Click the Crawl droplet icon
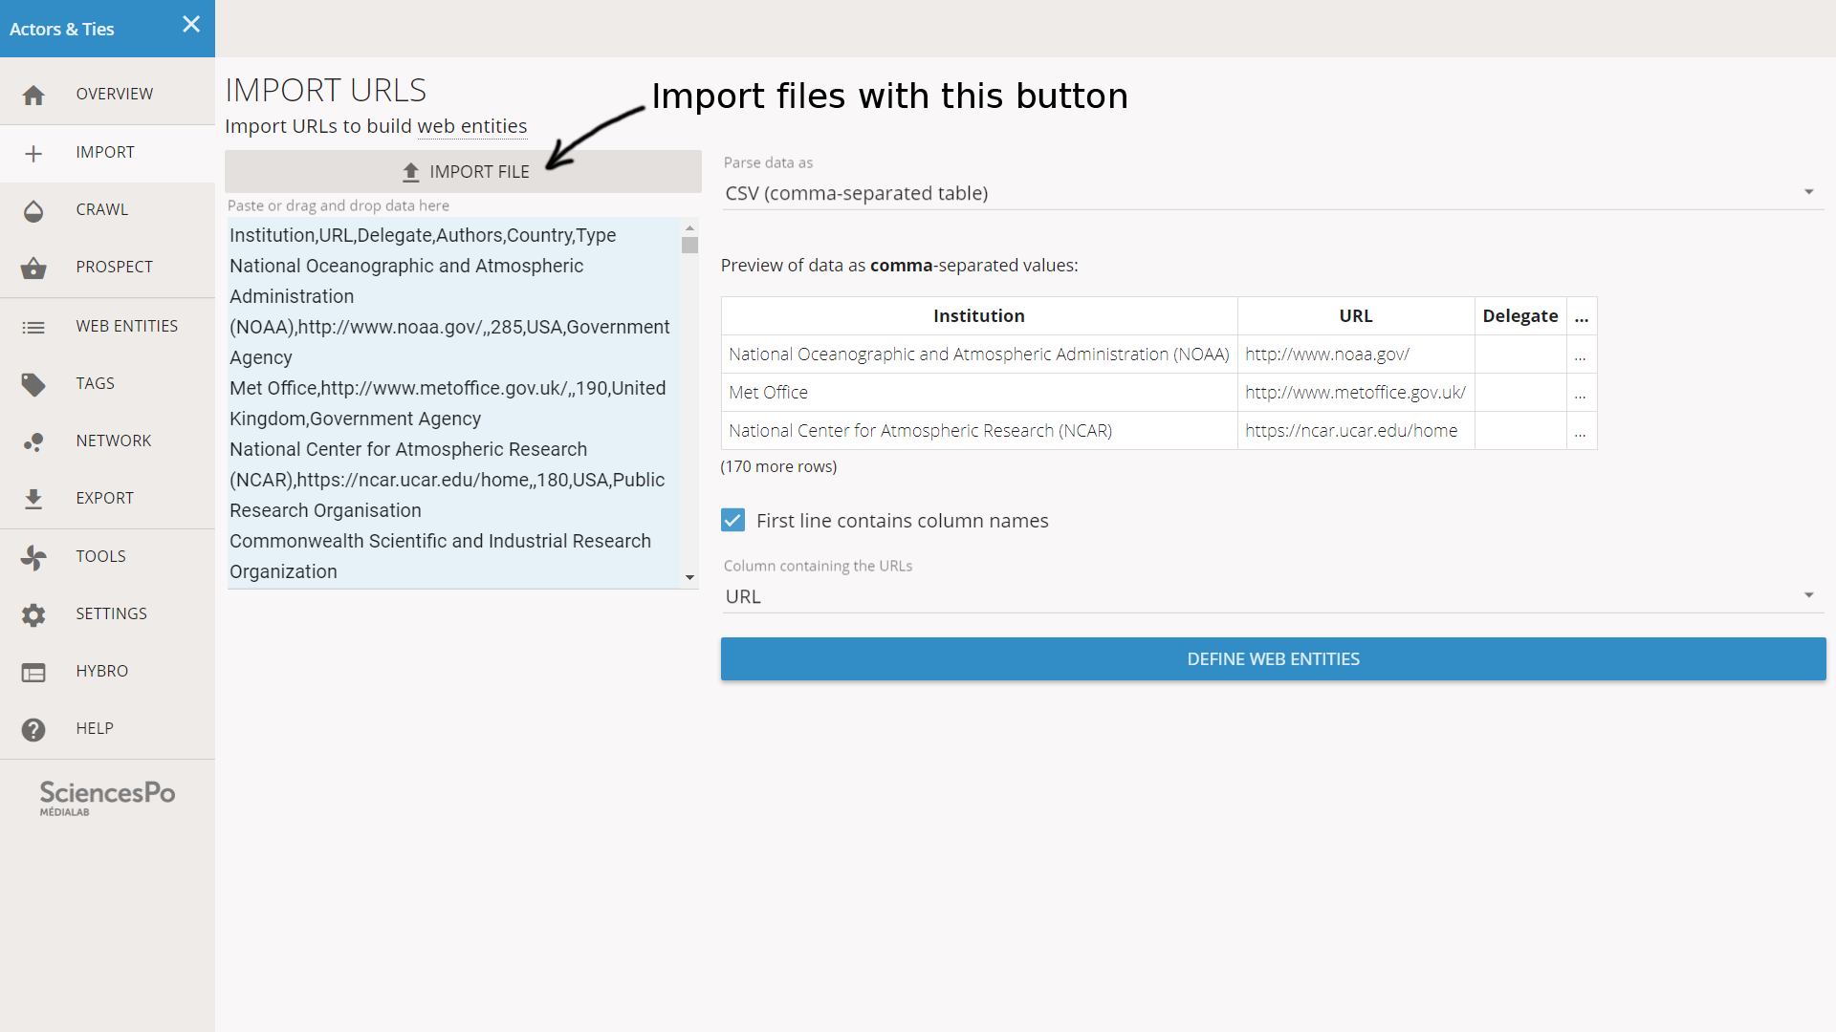Image resolution: width=1836 pixels, height=1032 pixels. click(33, 210)
